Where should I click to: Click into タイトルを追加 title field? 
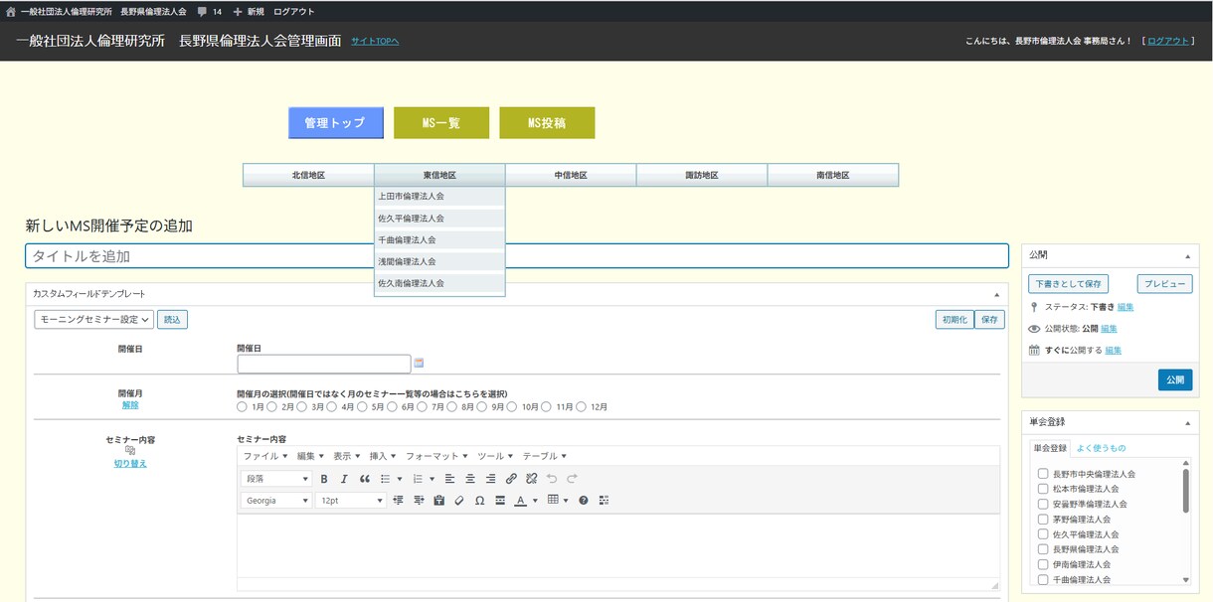coord(517,256)
